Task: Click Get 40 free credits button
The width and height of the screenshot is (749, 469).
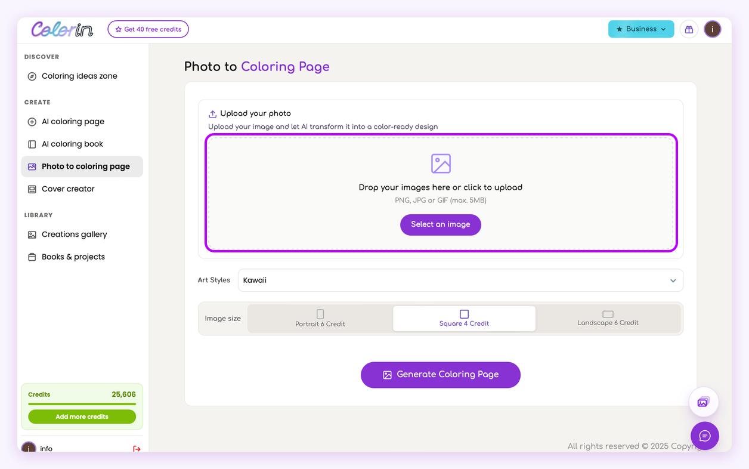Action: tap(148, 29)
